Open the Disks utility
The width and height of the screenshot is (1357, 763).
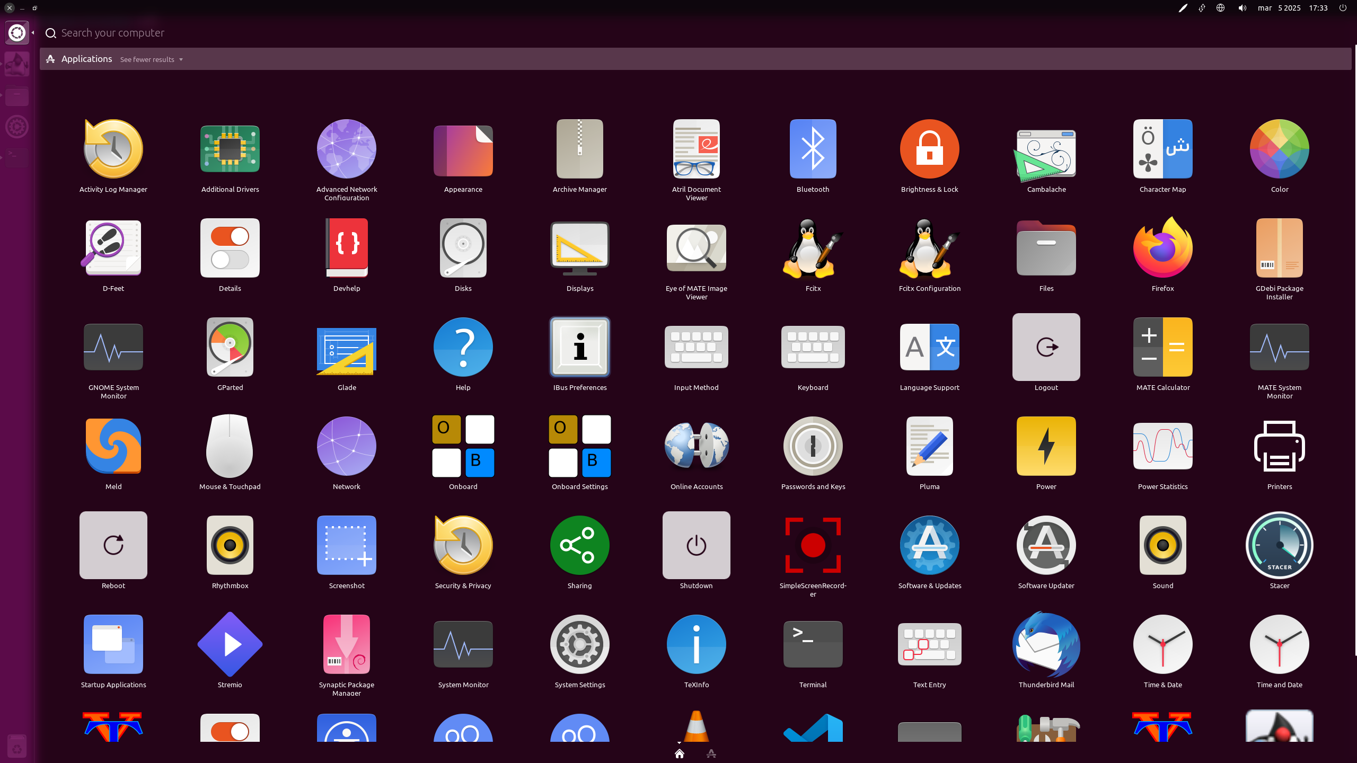[463, 248]
